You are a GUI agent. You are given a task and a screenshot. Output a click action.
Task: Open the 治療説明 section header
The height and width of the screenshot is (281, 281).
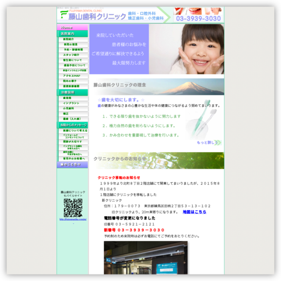click(x=72, y=92)
